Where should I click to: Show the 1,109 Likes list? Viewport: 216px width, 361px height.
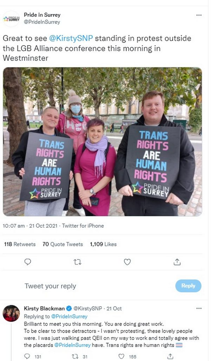(x=103, y=244)
